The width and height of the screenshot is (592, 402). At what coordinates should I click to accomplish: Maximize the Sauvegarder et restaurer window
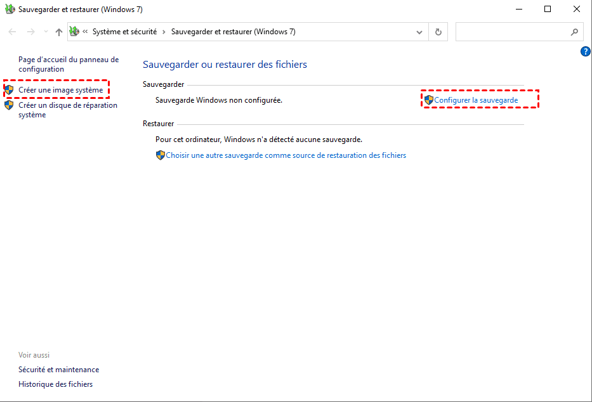tap(548, 9)
